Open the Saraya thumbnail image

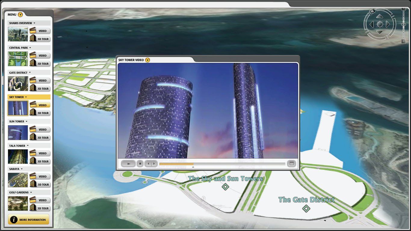coord(18,180)
